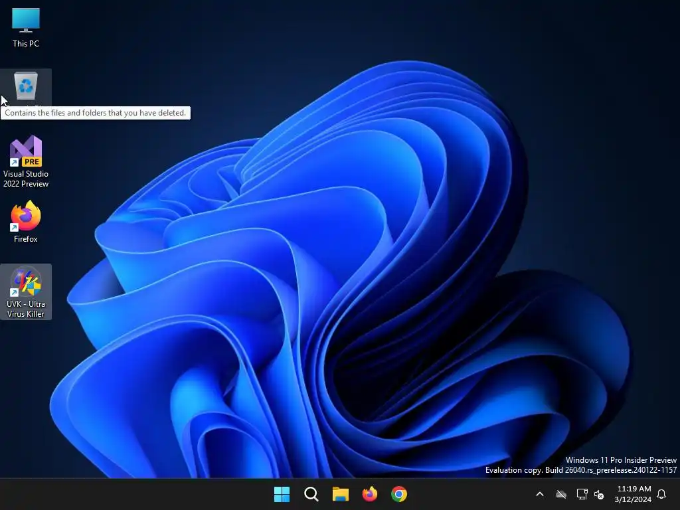Open network status tray icon
The image size is (680, 510).
pos(582,494)
